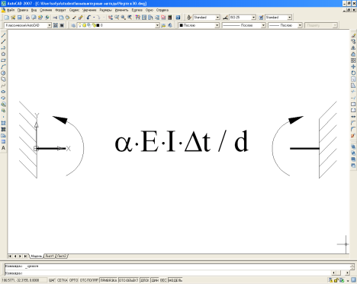Screen dimensions: 357x284
Task: Toggle СЕТКА grid display in status bar
Action: point(62,280)
